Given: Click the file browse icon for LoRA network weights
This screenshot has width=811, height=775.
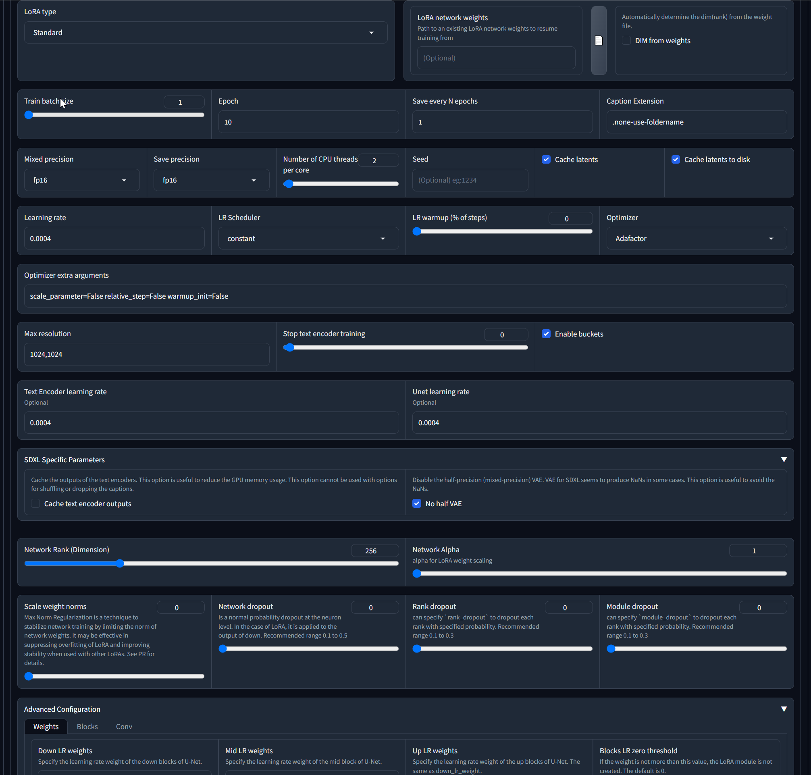Looking at the screenshot, I should [598, 40].
